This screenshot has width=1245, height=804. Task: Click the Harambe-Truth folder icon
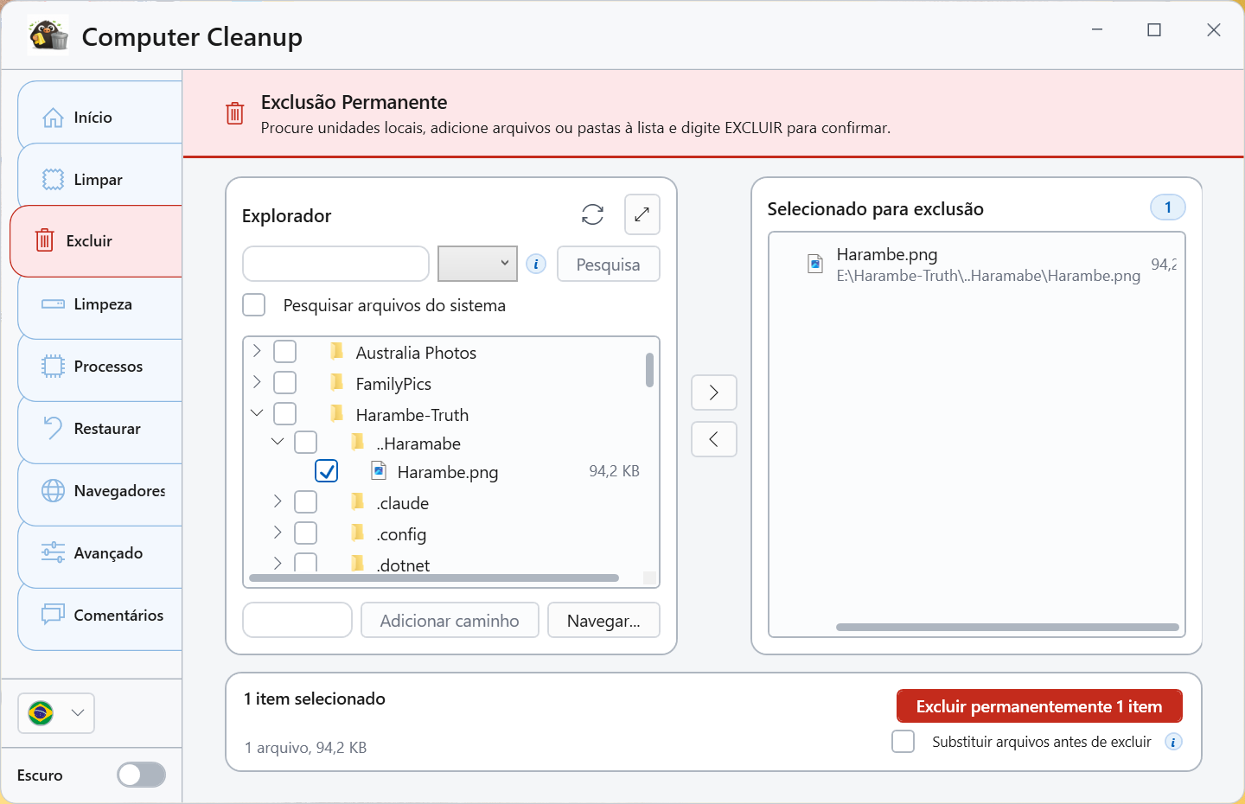point(337,413)
